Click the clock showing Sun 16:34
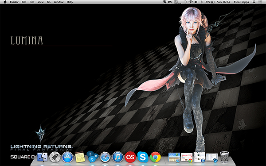 pyautogui.click(x=223, y=2)
